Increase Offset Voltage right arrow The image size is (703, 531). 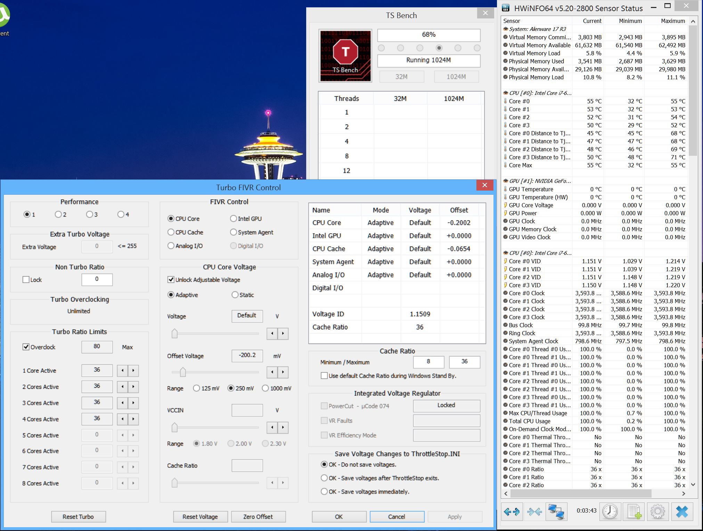283,372
